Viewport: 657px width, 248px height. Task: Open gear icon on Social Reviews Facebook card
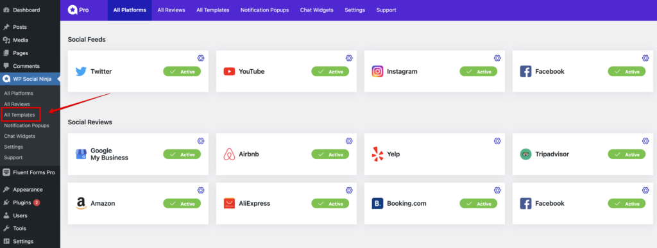pos(645,190)
